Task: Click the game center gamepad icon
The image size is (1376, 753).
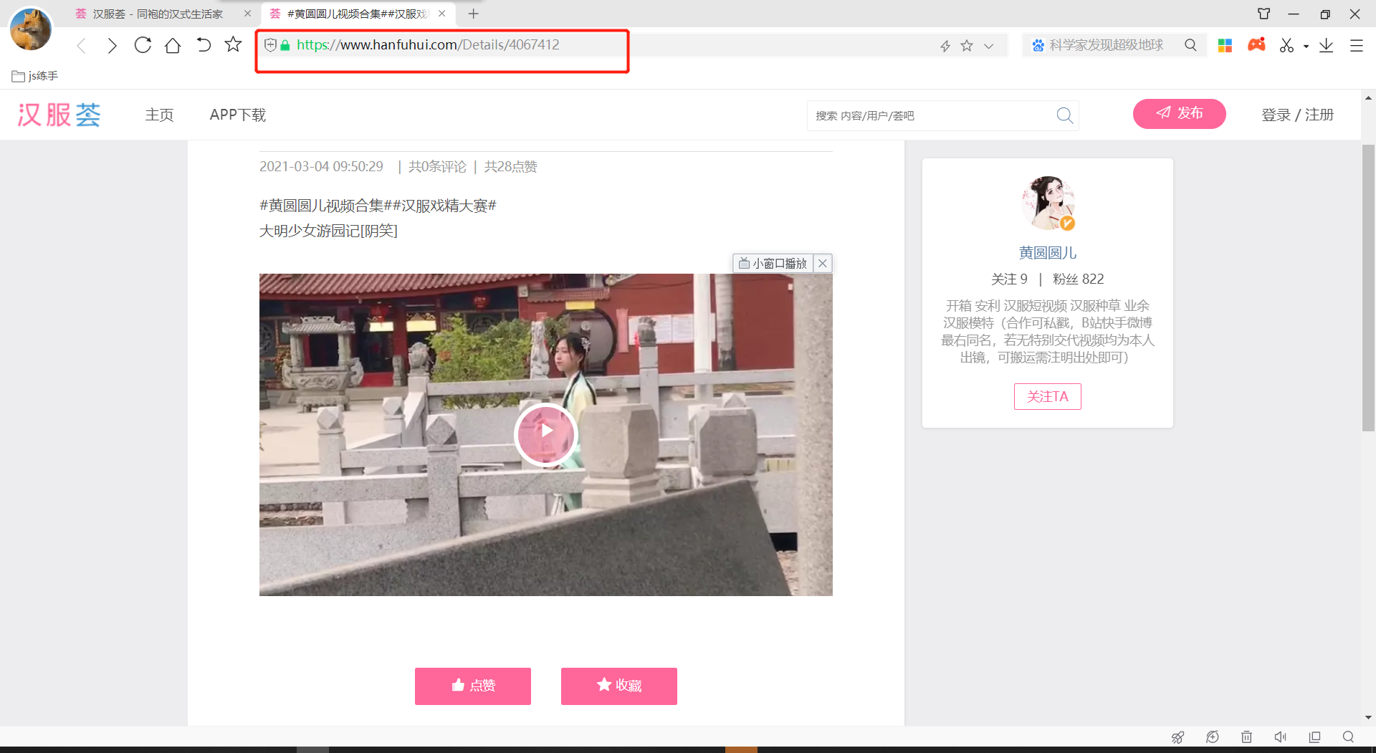Action: (x=1256, y=44)
